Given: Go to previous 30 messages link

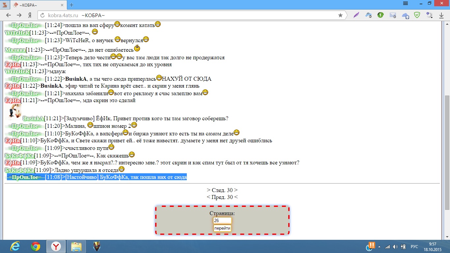Looking at the screenshot, I should coord(222,197).
